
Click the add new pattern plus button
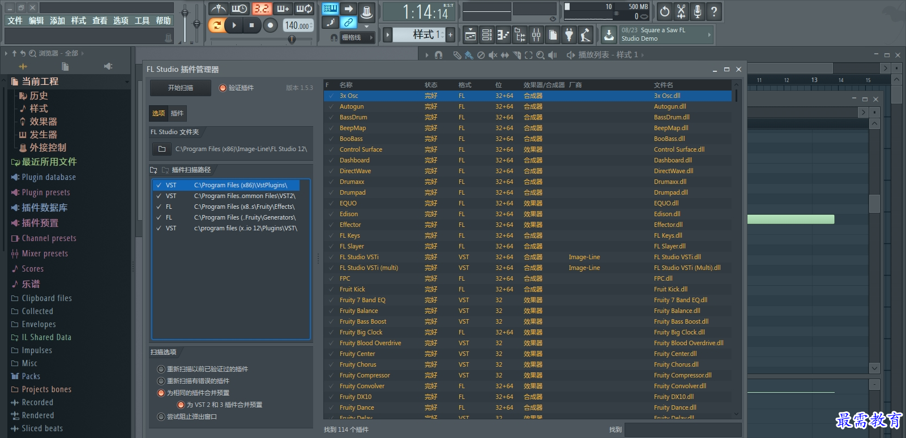click(451, 35)
